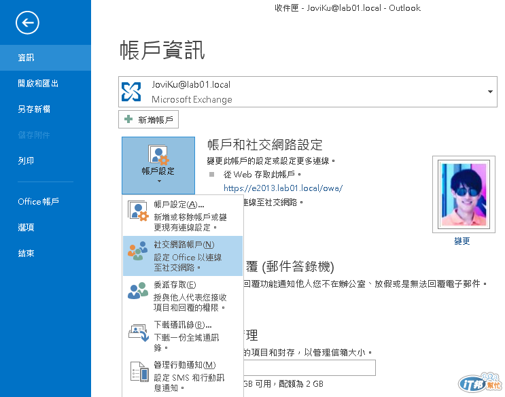
Task: Expand the 帳戶設定 button's small arrow
Action: [159, 182]
